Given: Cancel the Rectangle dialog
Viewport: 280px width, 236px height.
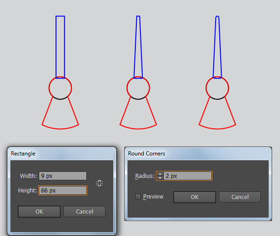Looking at the screenshot, I should pos(84,212).
